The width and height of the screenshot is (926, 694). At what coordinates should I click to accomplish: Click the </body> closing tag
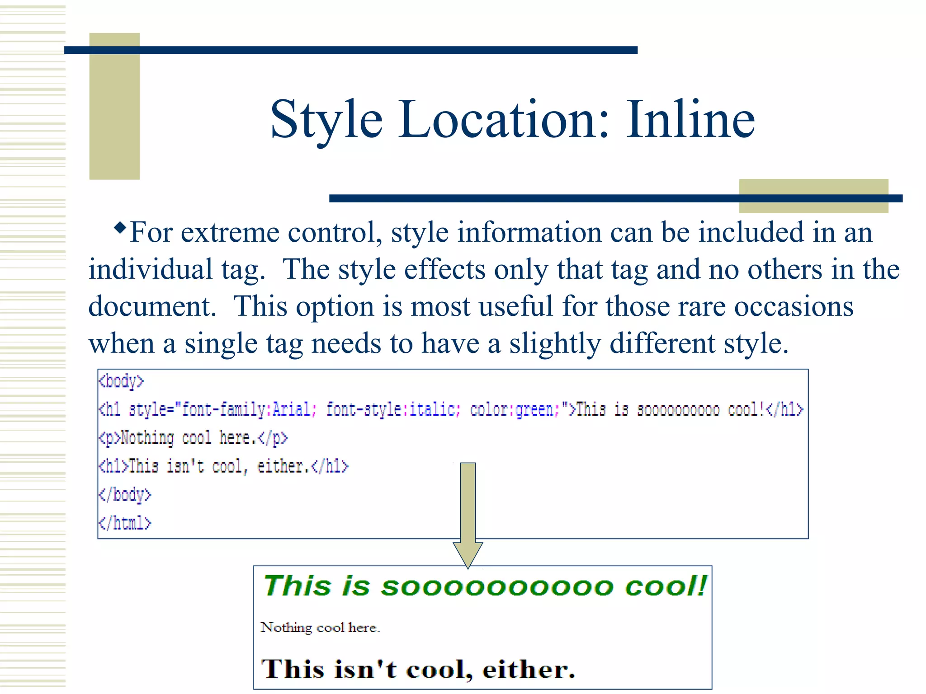[x=125, y=495]
